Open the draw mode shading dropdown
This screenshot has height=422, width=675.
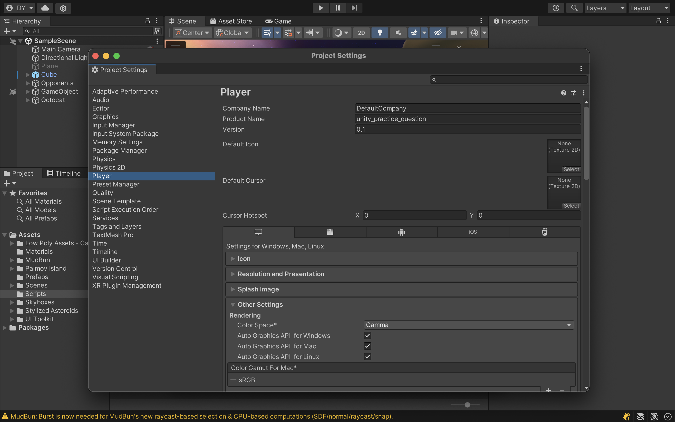pos(341,33)
